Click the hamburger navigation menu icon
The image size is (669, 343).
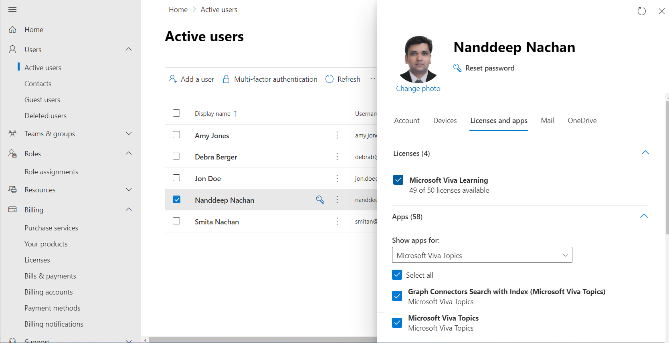point(12,9)
